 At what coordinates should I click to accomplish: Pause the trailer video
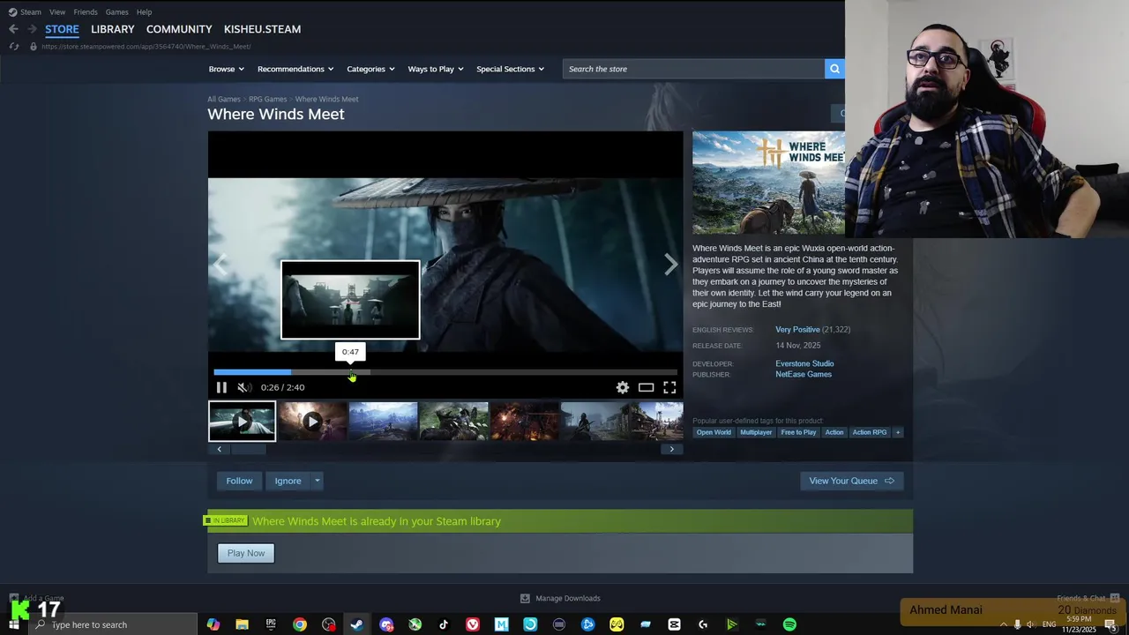(221, 387)
